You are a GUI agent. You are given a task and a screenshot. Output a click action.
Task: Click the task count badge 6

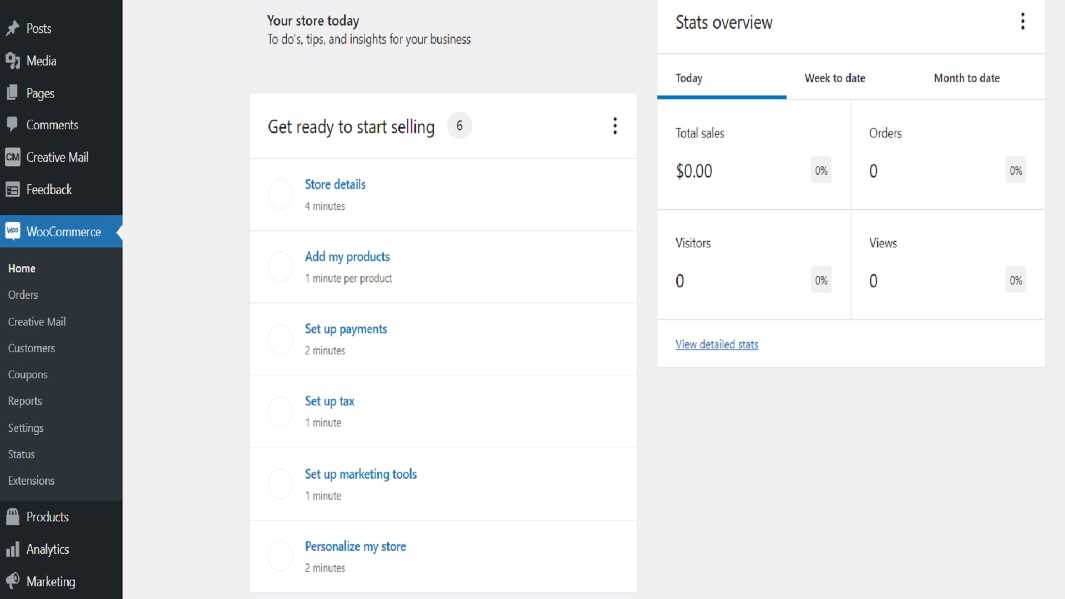coord(459,126)
